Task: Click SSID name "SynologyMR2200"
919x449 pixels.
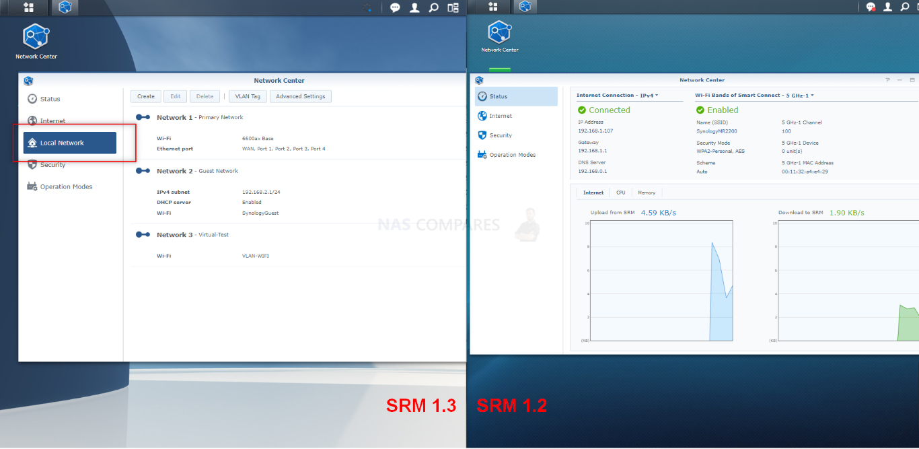Action: click(x=715, y=131)
